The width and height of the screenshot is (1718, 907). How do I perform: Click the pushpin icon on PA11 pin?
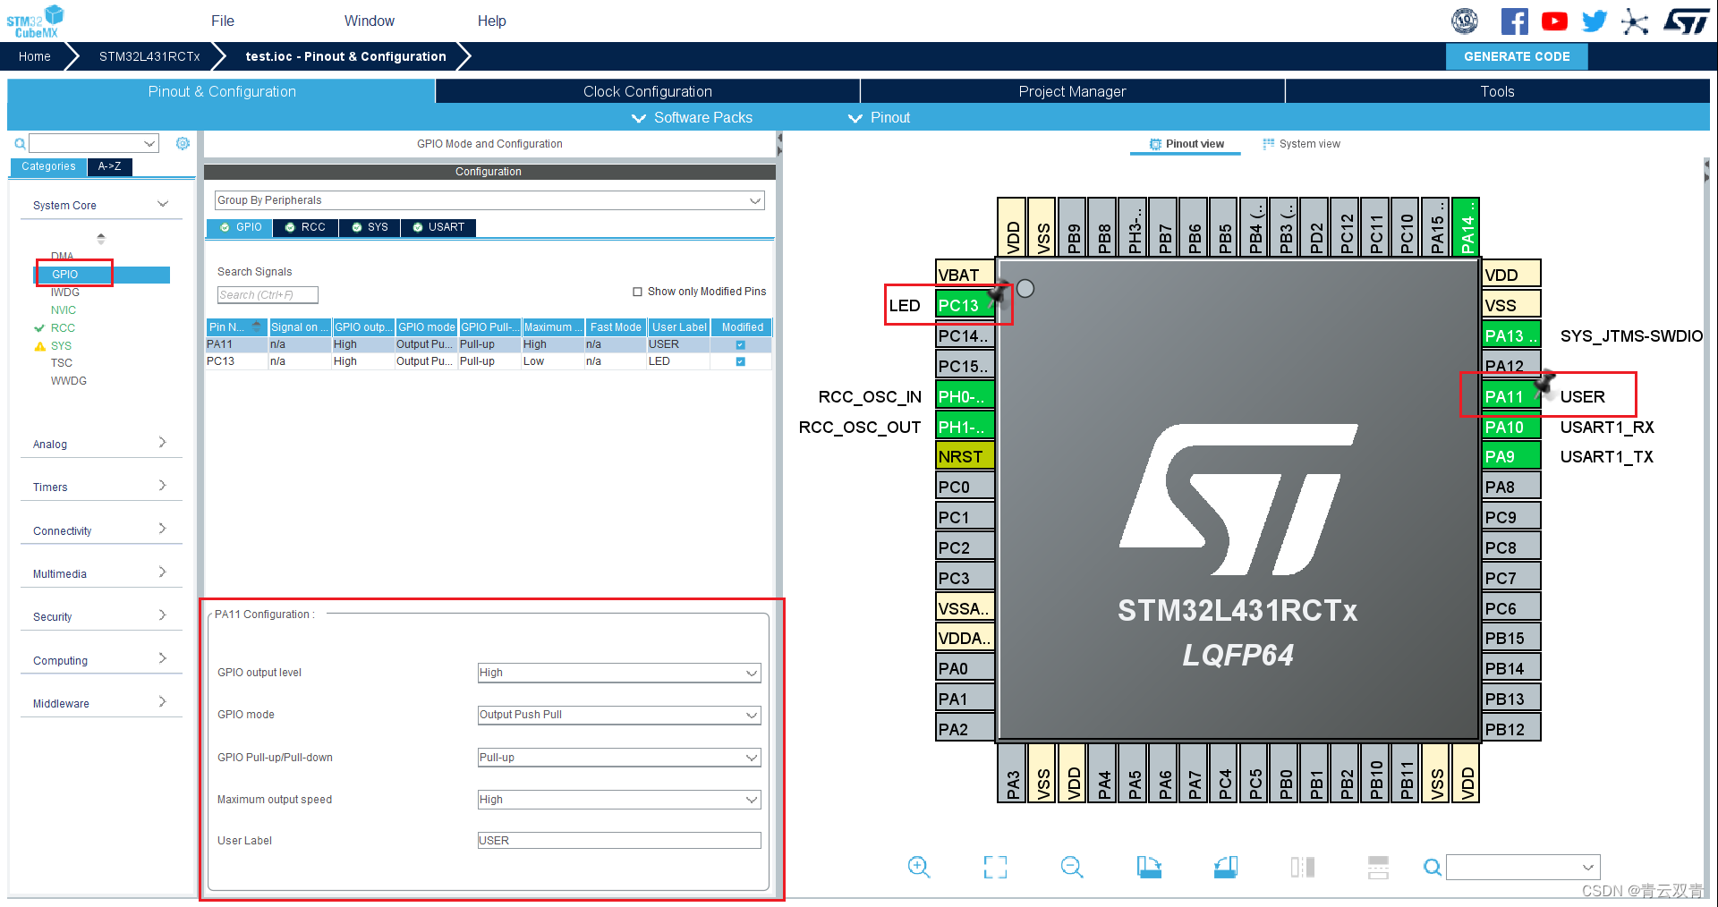tap(1544, 383)
